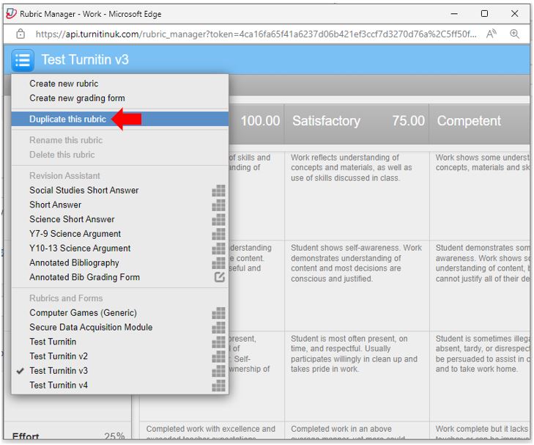
Task: Close the Rubric Manager window
Action: click(x=514, y=14)
